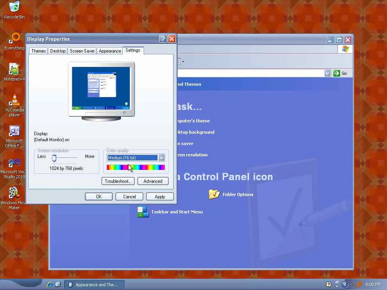Click the color quality spectrum bar
Image resolution: width=387 pixels, height=290 pixels.
[x=136, y=168]
